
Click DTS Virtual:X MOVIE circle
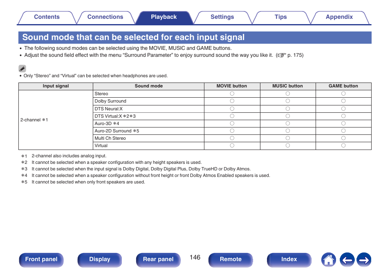232,116
